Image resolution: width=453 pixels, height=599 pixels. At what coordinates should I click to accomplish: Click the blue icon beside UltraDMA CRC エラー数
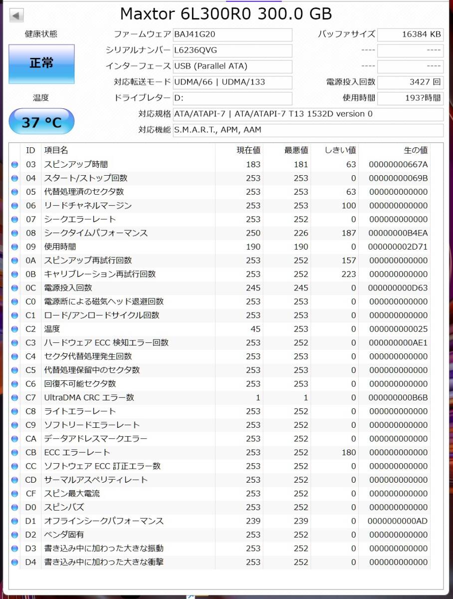point(15,397)
